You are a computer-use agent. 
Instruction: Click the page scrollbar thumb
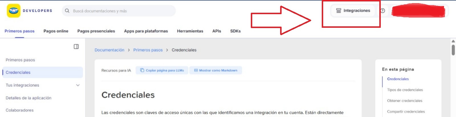click(453, 50)
